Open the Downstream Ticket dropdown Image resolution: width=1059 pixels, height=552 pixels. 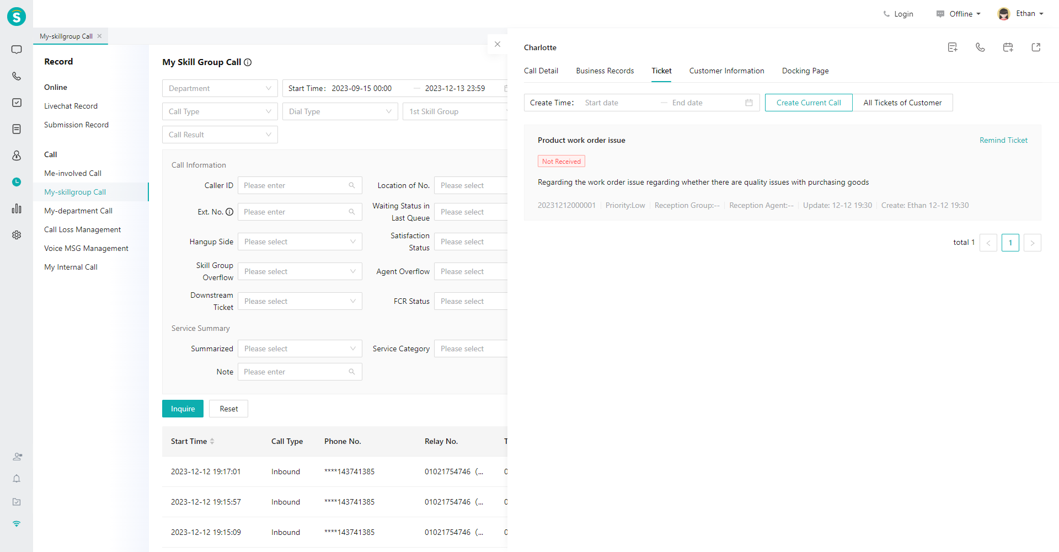point(300,301)
